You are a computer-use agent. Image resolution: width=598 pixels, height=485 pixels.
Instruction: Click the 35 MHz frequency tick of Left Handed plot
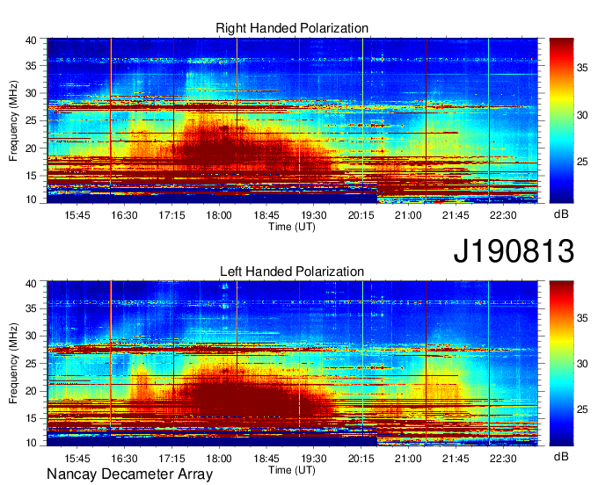click(31, 308)
